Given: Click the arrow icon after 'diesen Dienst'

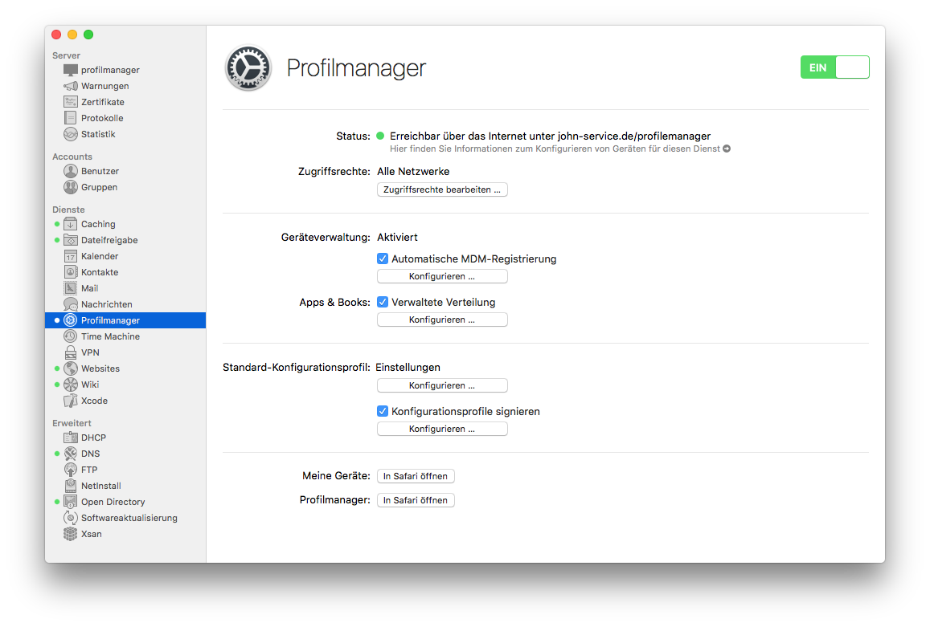Looking at the screenshot, I should 727,149.
